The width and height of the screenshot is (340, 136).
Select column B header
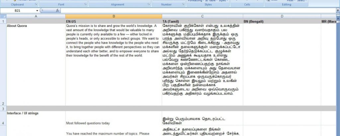tap(114, 16)
